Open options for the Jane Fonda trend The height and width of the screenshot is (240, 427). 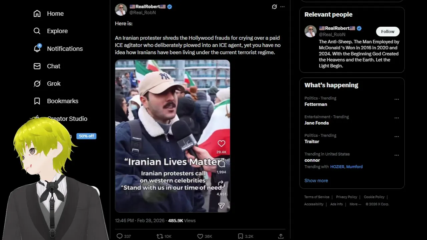[x=397, y=118]
